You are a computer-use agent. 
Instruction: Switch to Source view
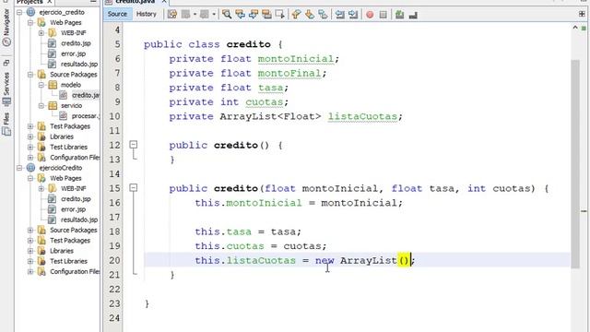[x=117, y=14]
